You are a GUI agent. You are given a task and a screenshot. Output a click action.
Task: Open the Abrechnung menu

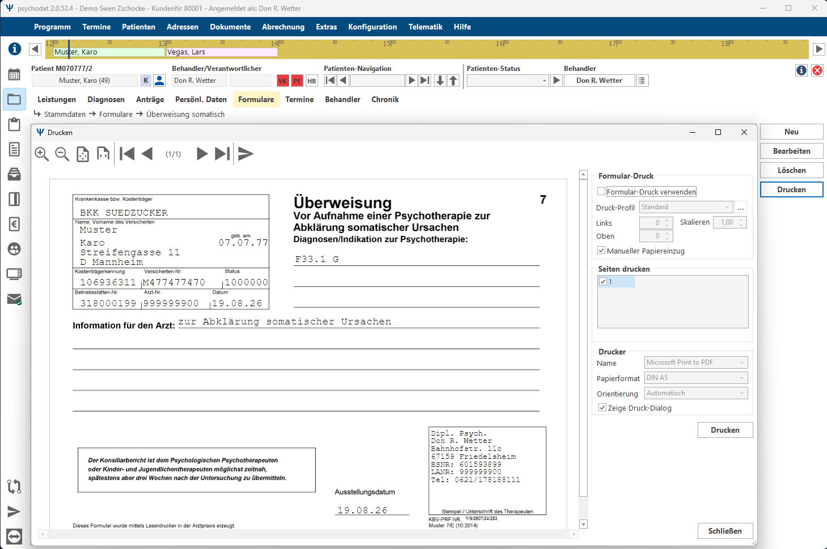[283, 27]
